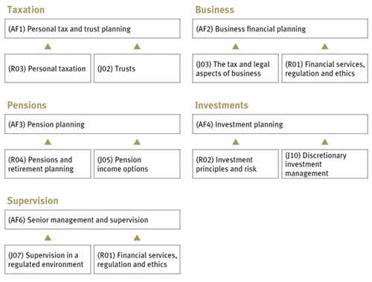Click the arrow above J07 Supervision box
372x282 pixels.
coord(48,238)
